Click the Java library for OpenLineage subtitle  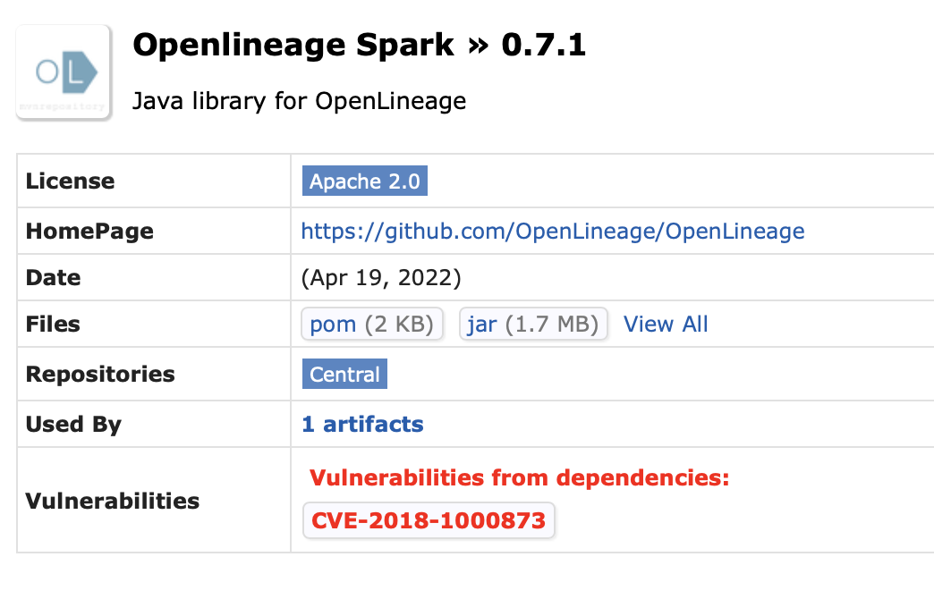[299, 101]
